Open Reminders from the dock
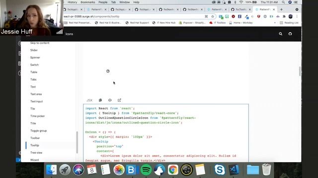 [105, 170]
